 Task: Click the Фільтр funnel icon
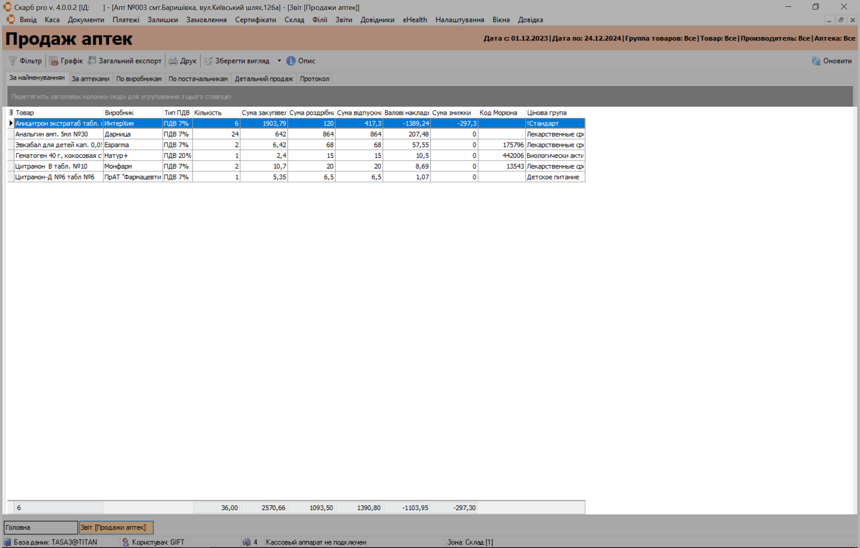13,61
